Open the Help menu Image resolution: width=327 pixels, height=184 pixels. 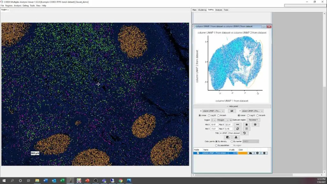pos(44,6)
